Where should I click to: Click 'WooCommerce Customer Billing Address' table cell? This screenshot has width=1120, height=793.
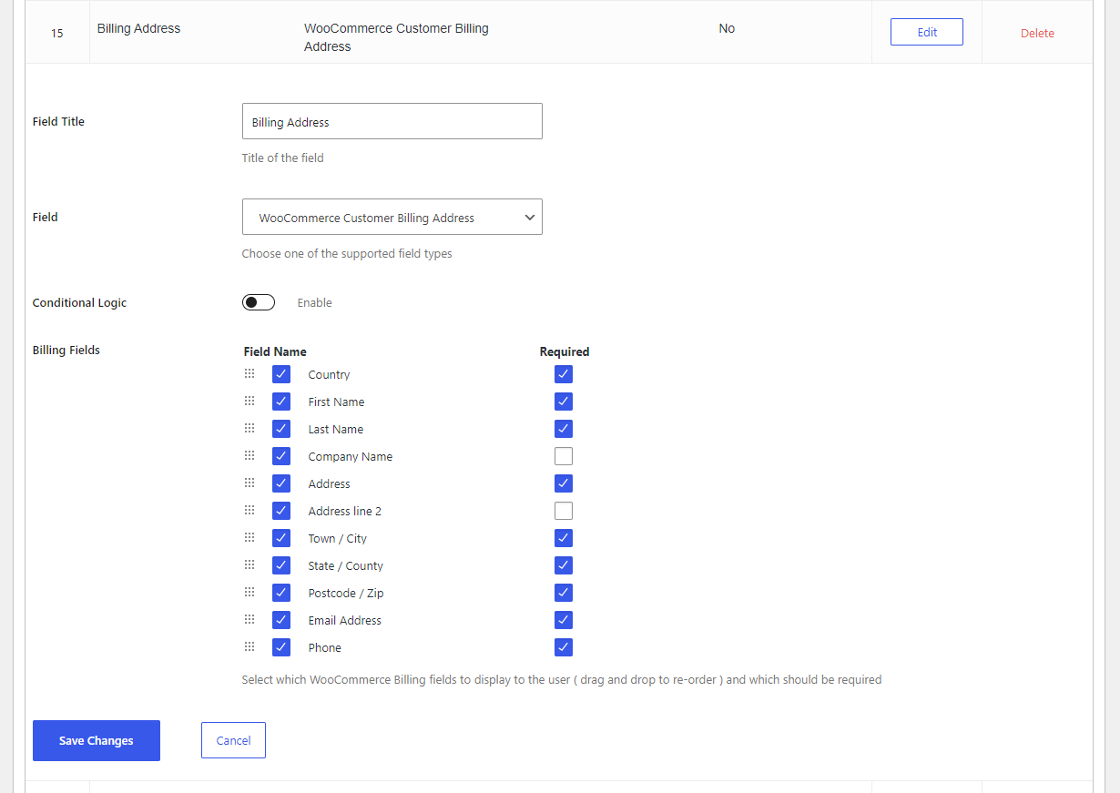(396, 37)
